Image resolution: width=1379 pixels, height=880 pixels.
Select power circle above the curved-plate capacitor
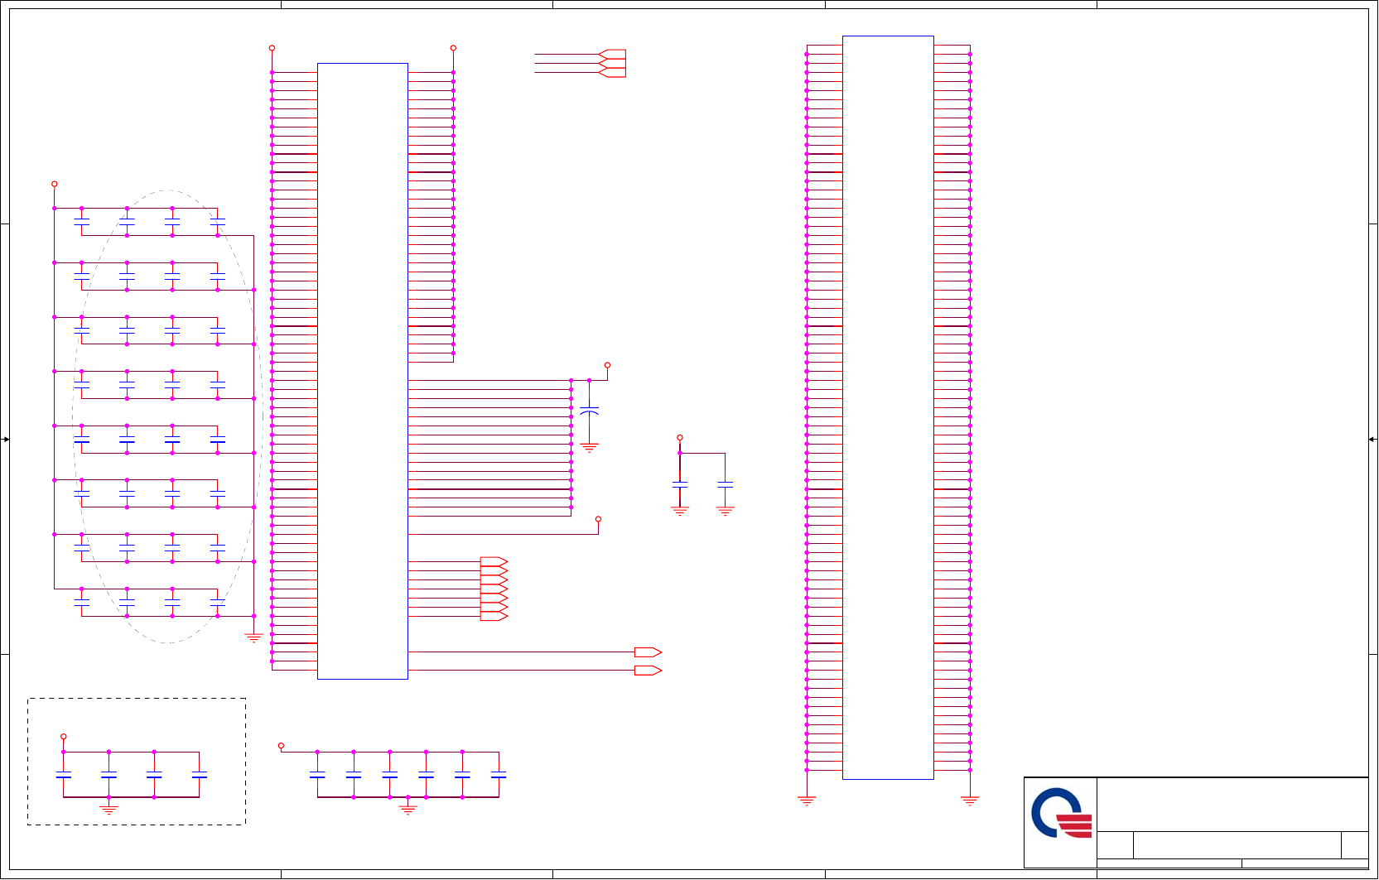pos(607,365)
